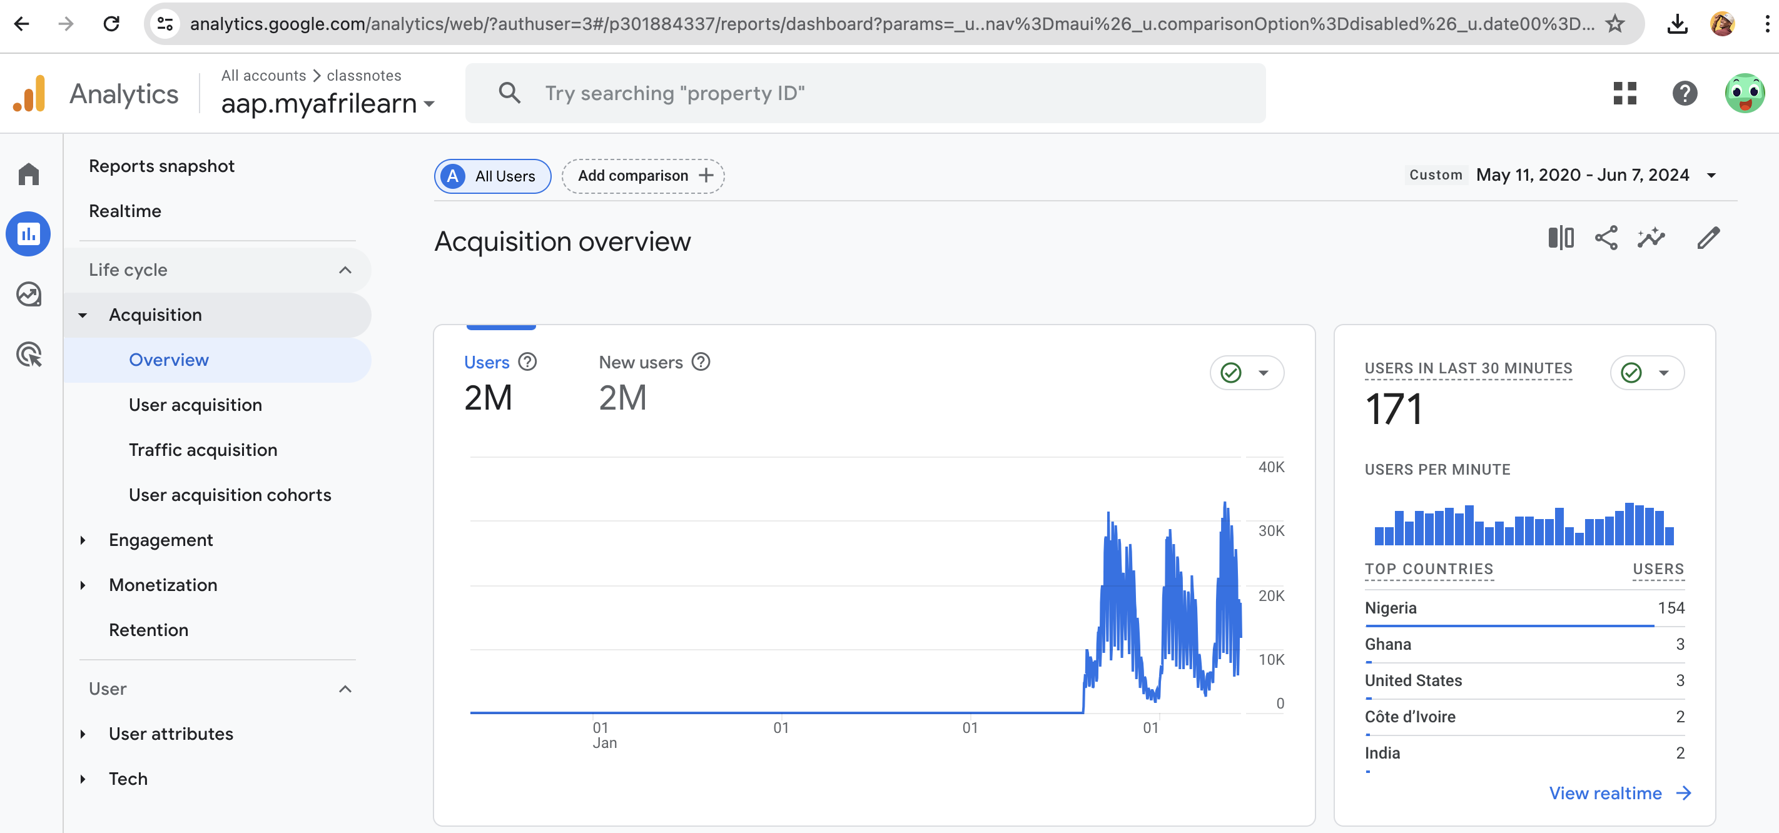This screenshot has width=1779, height=833.
Task: Open site information icon in address bar
Action: pyautogui.click(x=165, y=24)
